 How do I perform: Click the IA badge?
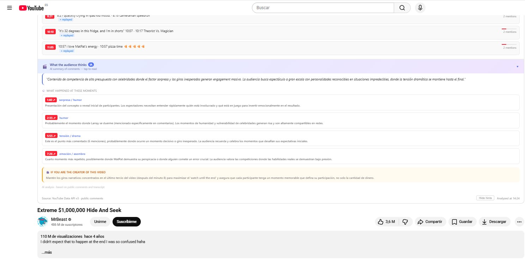(x=91, y=65)
